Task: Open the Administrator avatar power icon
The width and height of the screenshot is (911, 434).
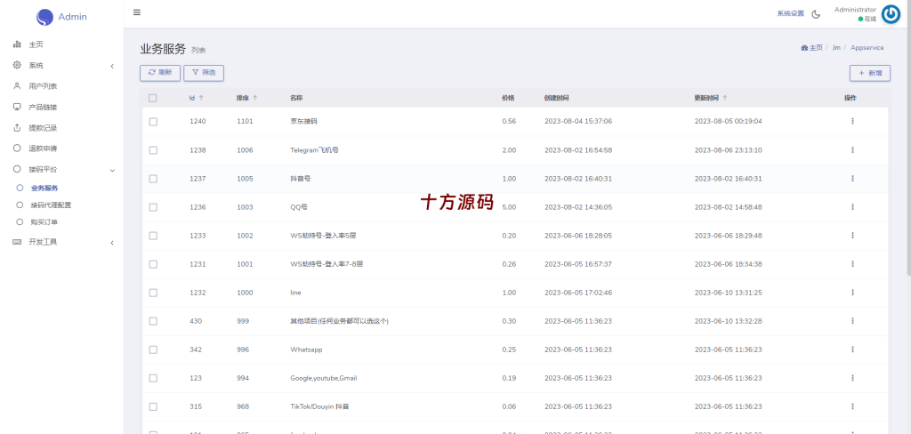Action: click(891, 14)
